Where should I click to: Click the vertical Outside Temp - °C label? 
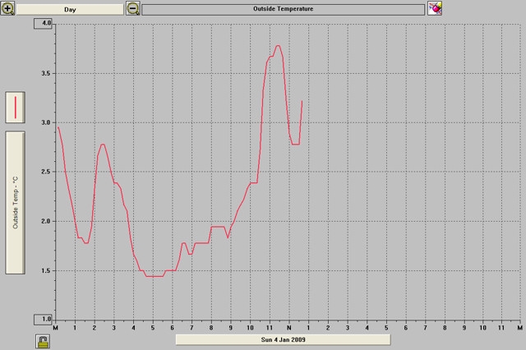click(16, 201)
